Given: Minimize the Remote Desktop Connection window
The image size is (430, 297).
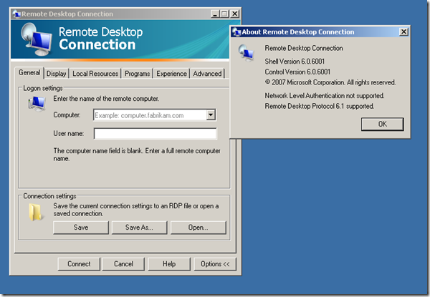Looking at the screenshot, I should click(x=215, y=14).
